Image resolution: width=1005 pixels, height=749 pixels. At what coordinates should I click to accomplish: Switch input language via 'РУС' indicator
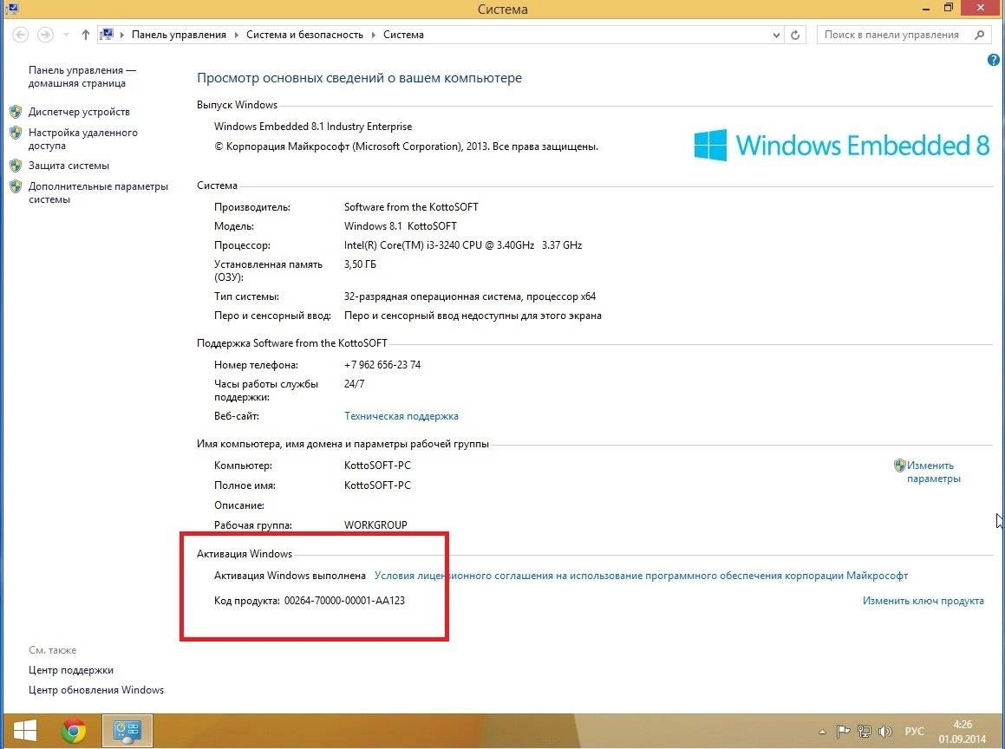click(x=915, y=732)
